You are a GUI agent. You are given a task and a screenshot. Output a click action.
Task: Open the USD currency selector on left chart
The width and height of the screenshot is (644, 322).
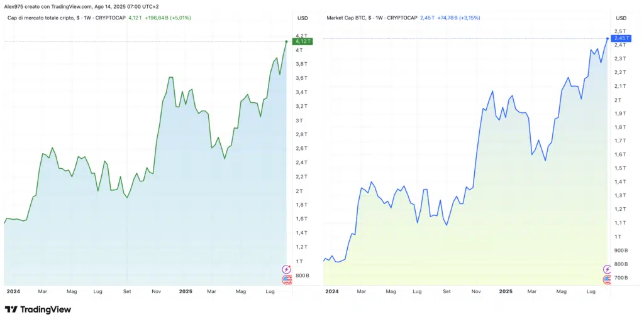(303, 18)
